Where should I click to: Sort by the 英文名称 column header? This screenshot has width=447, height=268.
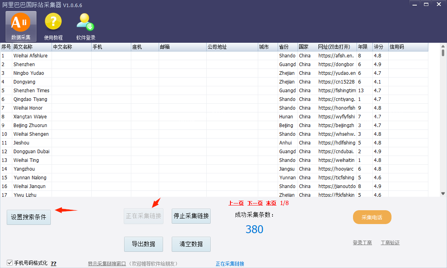tap(32, 47)
